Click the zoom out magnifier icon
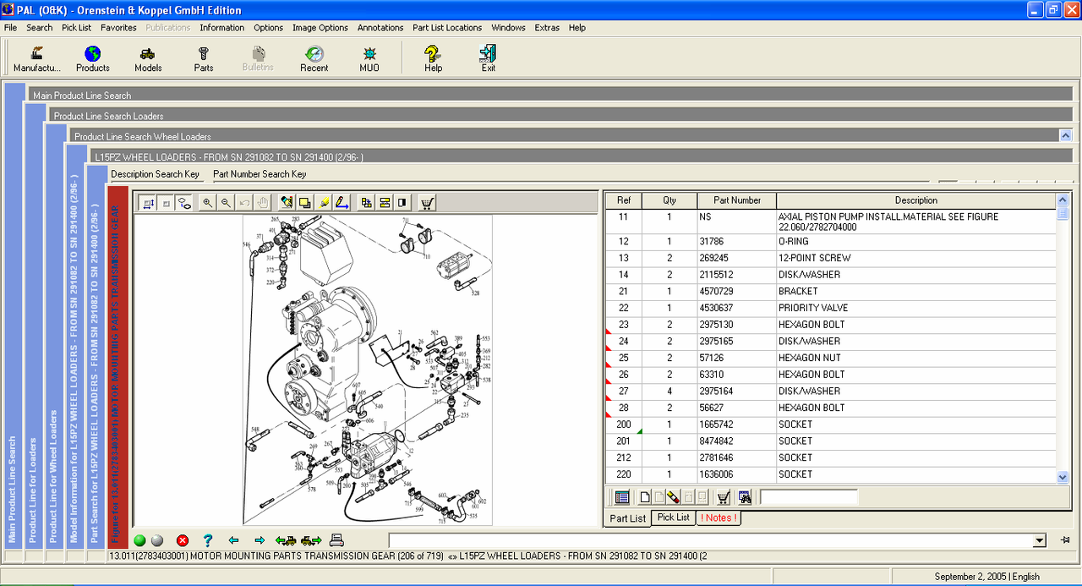 [226, 203]
